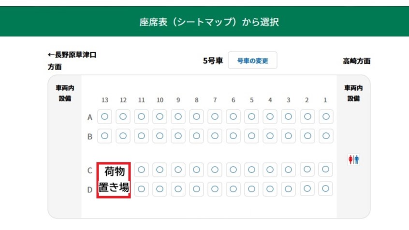Select seat 12B

[123, 136]
